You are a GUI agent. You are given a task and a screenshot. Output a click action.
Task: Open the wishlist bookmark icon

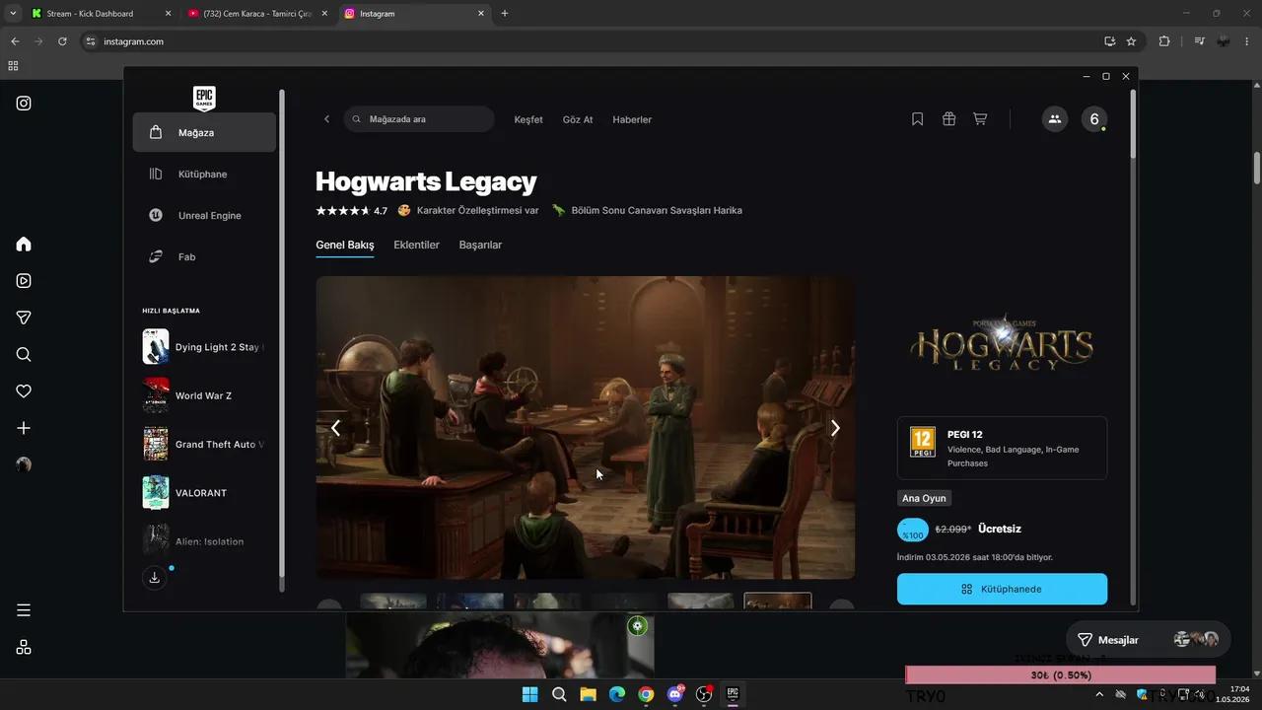pos(917,119)
